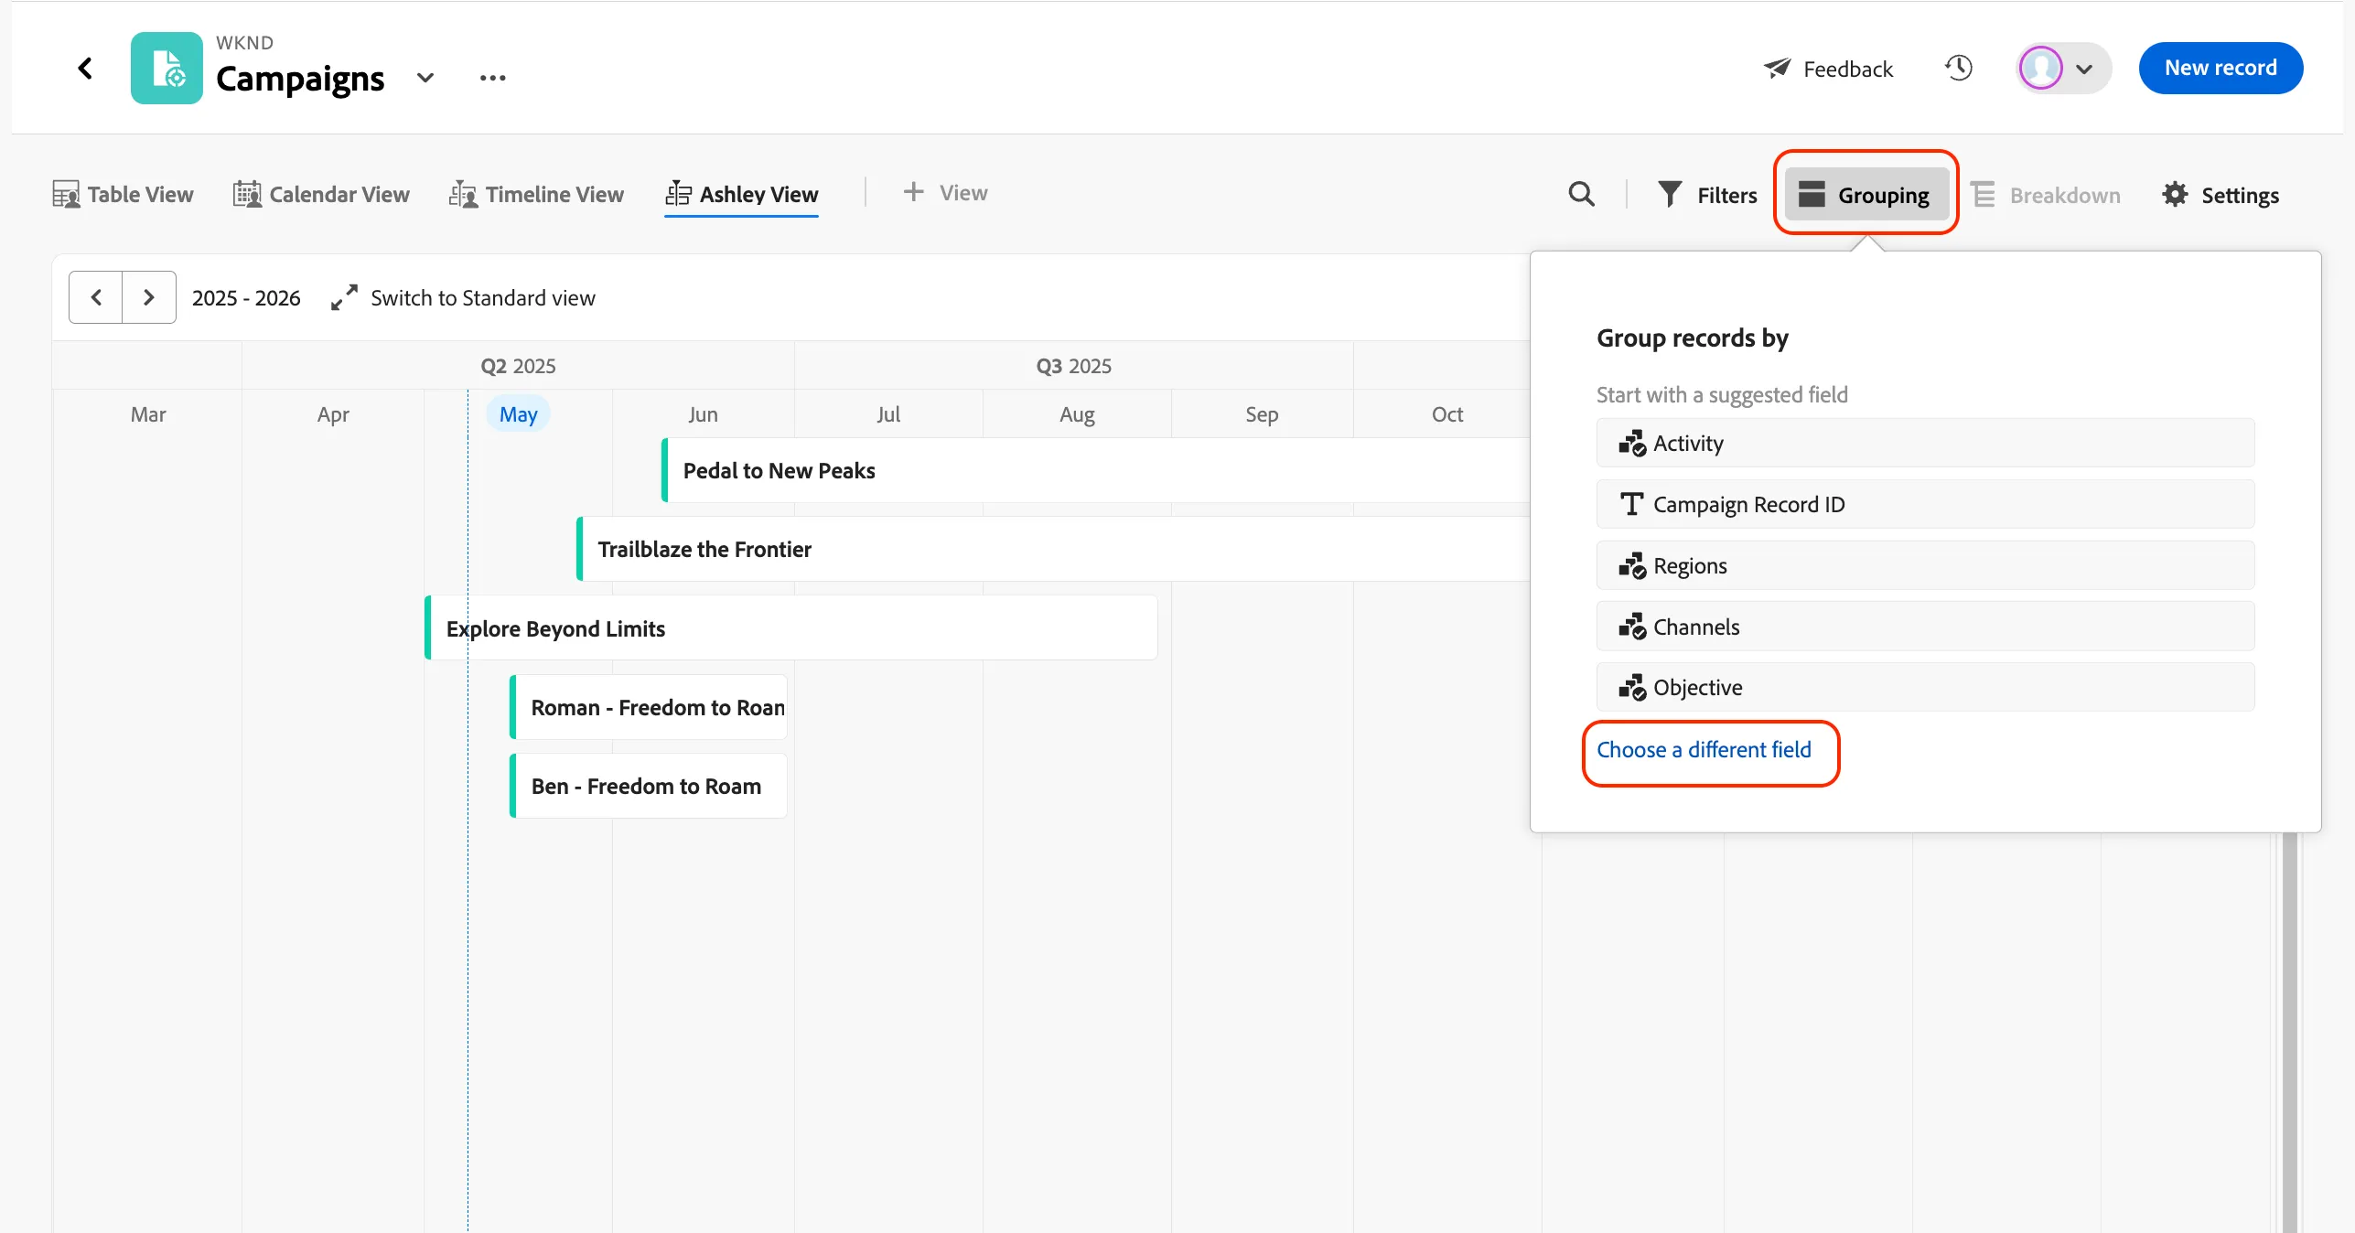The image size is (2355, 1233).
Task: Open Explore Beyond Limits record bar
Action: coord(791,627)
